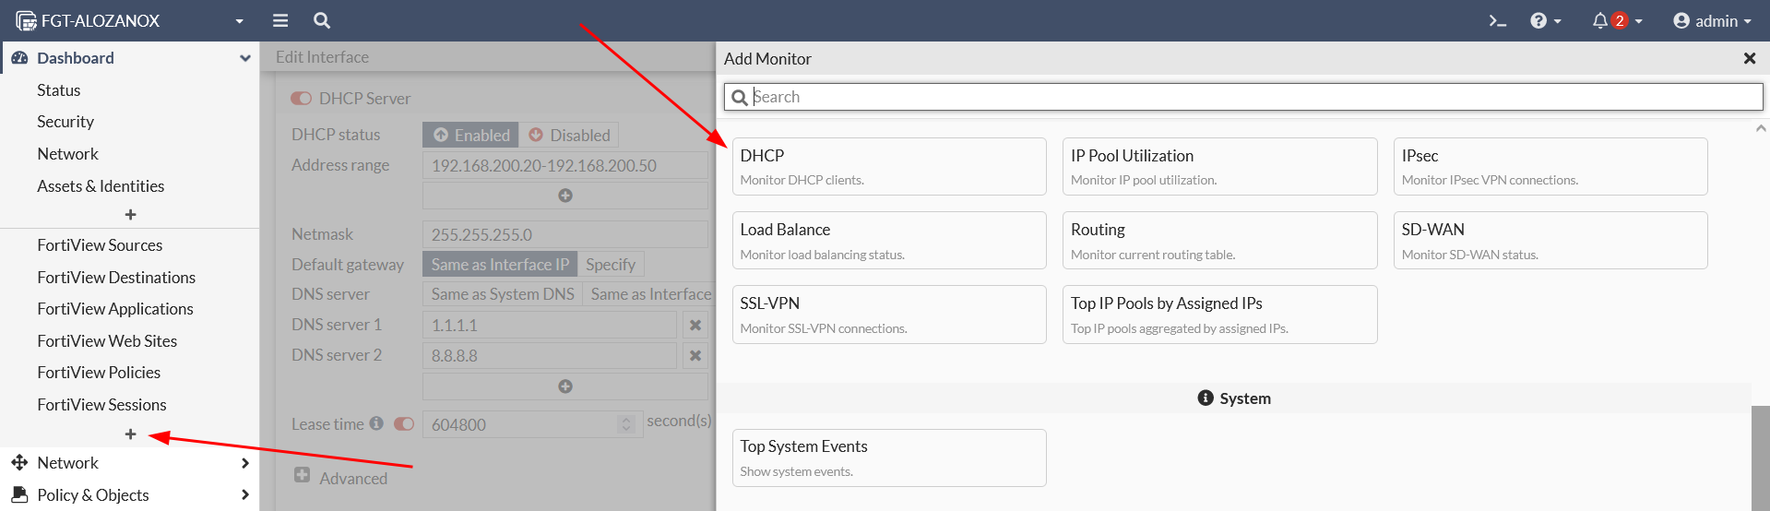The image size is (1770, 511).
Task: Click the search magnifier in top bar
Action: point(322,20)
